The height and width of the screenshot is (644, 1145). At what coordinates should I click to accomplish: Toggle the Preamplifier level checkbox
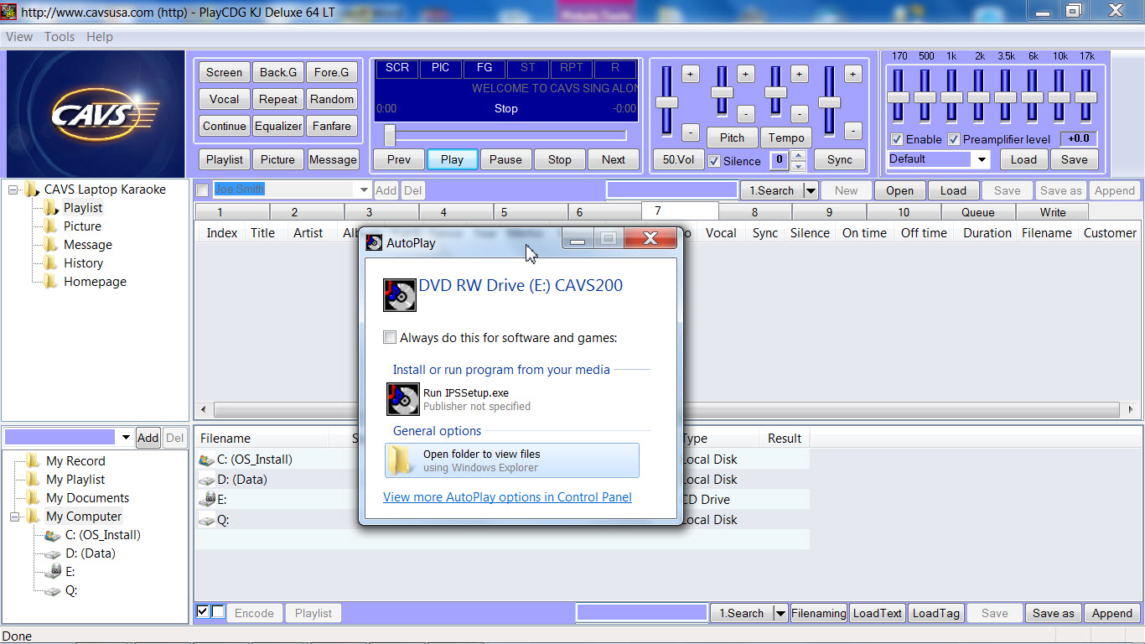pyautogui.click(x=954, y=139)
